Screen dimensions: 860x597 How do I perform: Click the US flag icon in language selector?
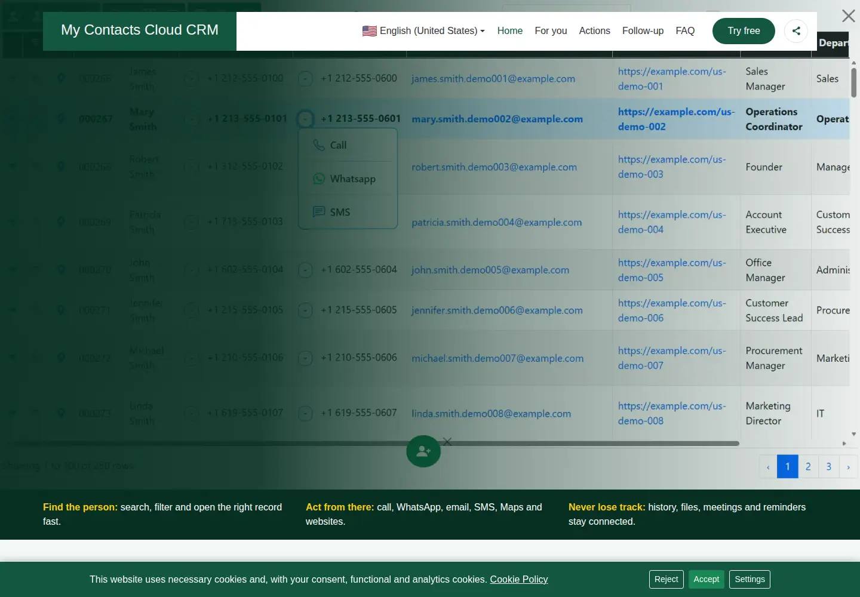pyautogui.click(x=370, y=31)
